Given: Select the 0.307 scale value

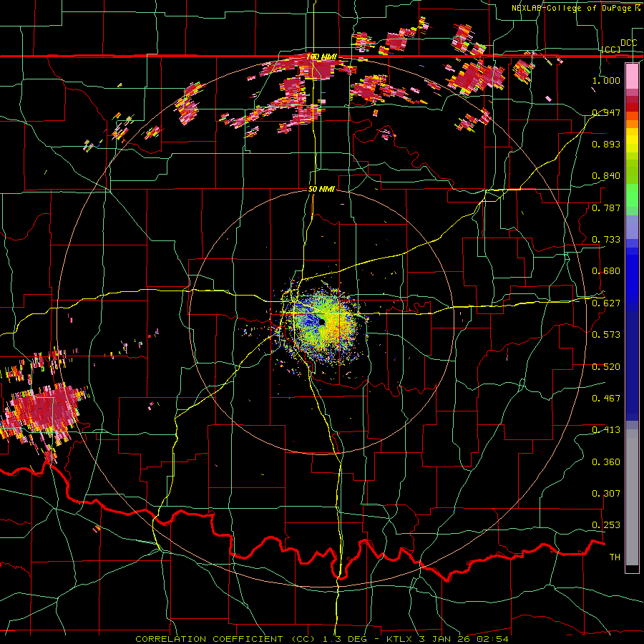Looking at the screenshot, I should 606,493.
